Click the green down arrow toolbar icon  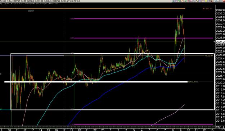coord(179,1)
